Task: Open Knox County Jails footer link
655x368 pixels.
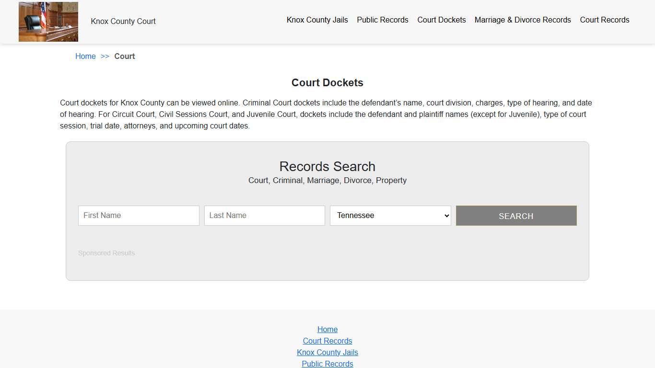Action: (327, 352)
